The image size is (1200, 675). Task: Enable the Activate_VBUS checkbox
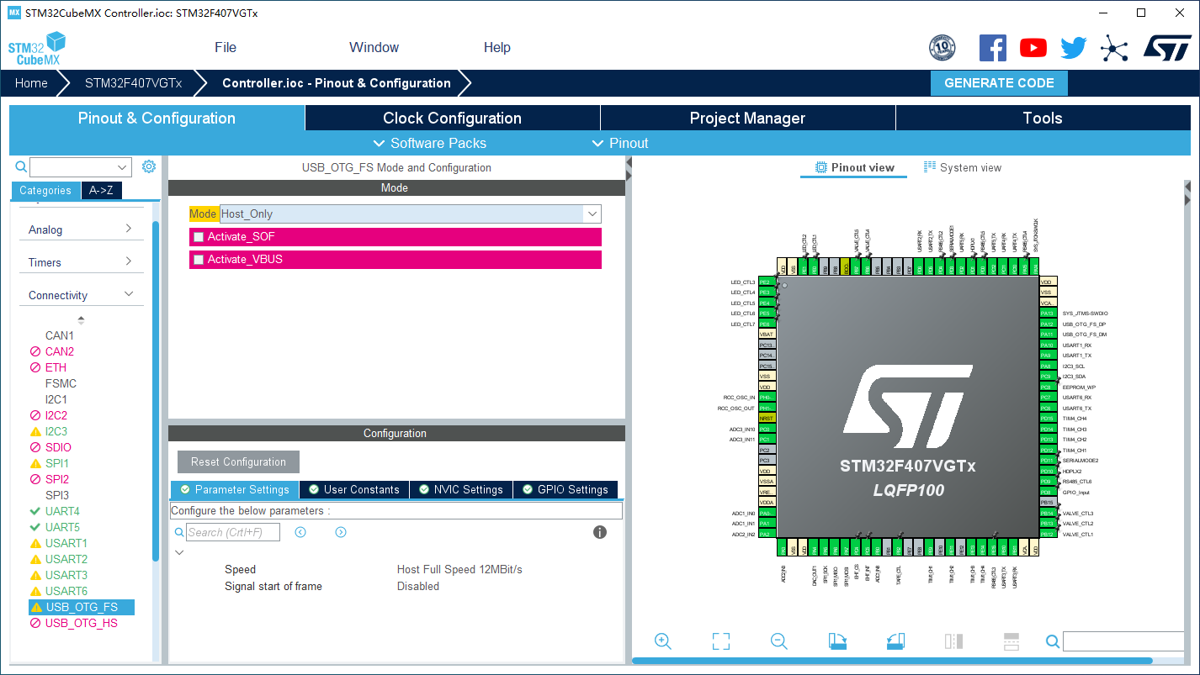coord(199,260)
